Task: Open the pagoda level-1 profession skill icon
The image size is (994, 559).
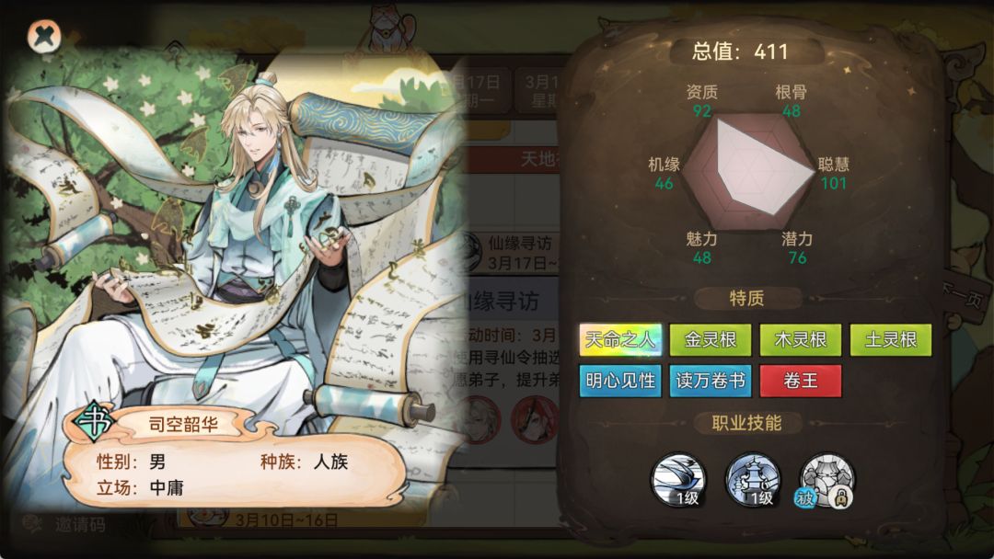Action: coord(753,480)
